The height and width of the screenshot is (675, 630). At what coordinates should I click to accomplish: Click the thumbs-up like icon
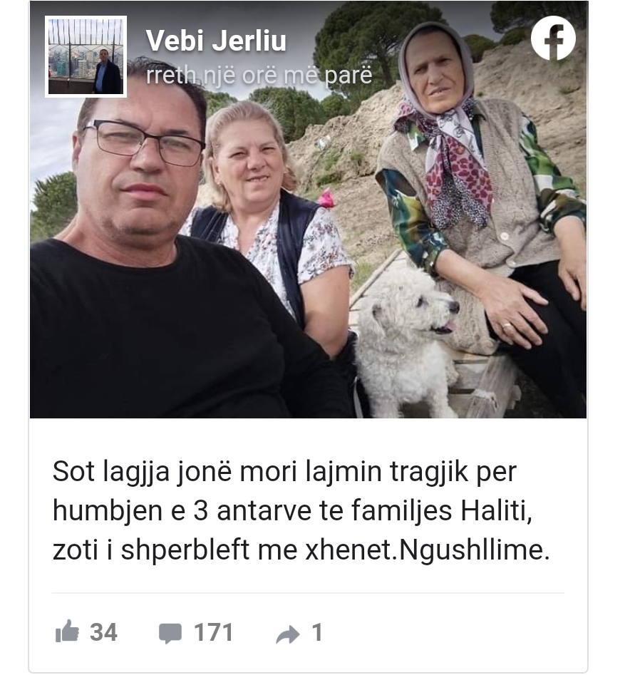coord(67,632)
